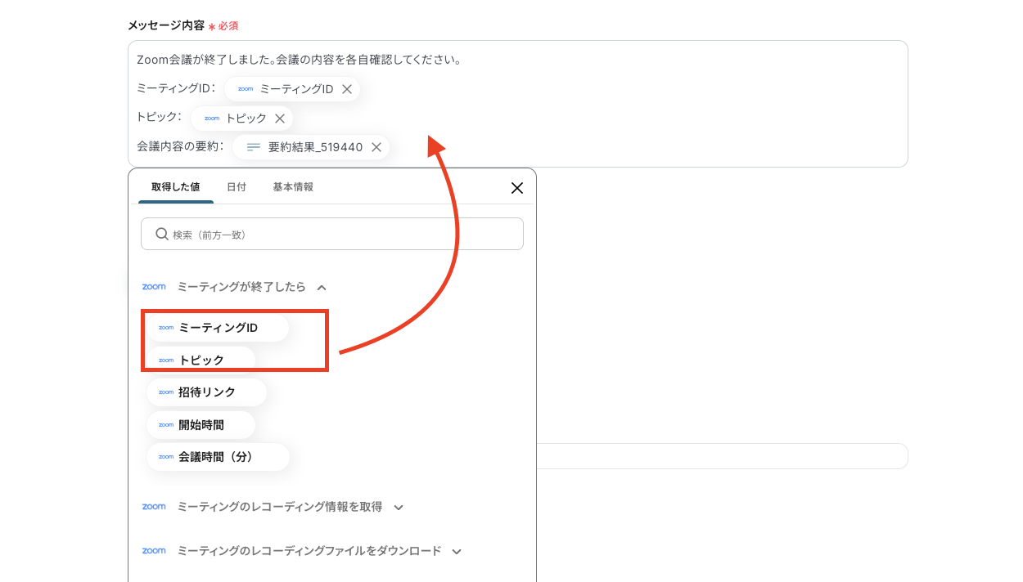1023x582 pixels.
Task: Click the Zoom logo beside ミーティングのレコーディングファイルをダウンロード
Action: point(154,551)
